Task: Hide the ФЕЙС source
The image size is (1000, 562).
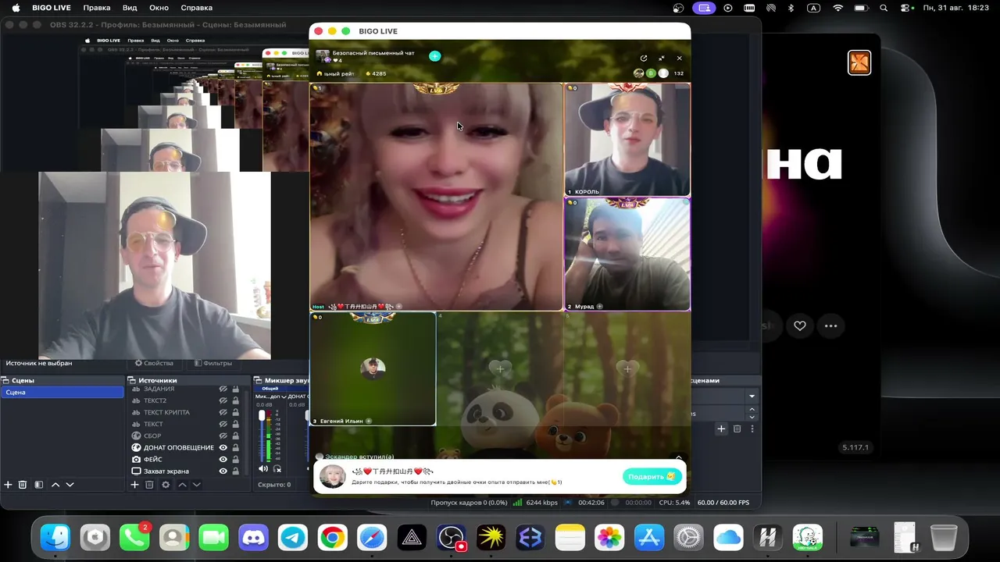Action: tap(223, 459)
